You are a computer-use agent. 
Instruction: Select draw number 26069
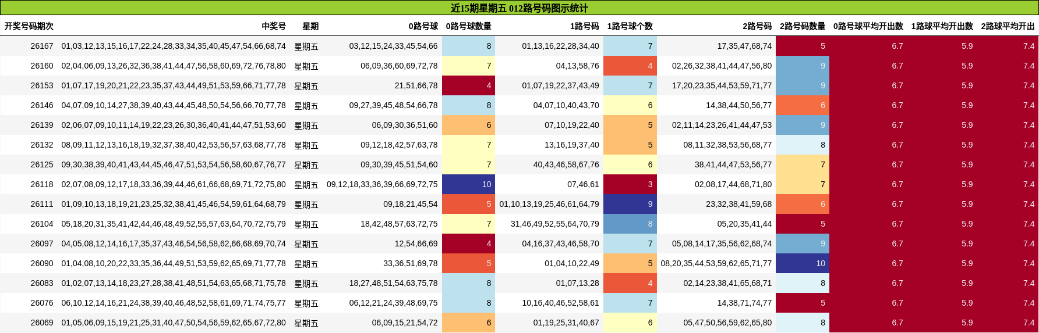click(42, 323)
